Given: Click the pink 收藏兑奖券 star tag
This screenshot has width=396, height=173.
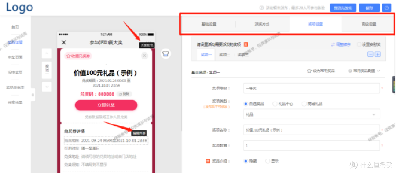Looking at the screenshot, I should [x=78, y=56].
